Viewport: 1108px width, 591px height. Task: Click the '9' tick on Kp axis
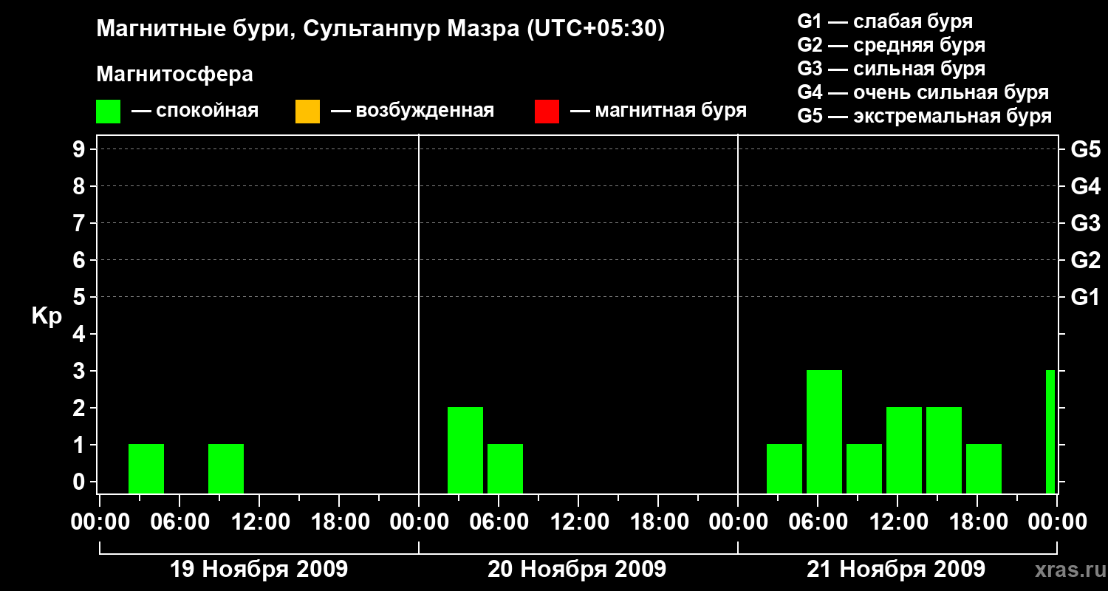81,149
